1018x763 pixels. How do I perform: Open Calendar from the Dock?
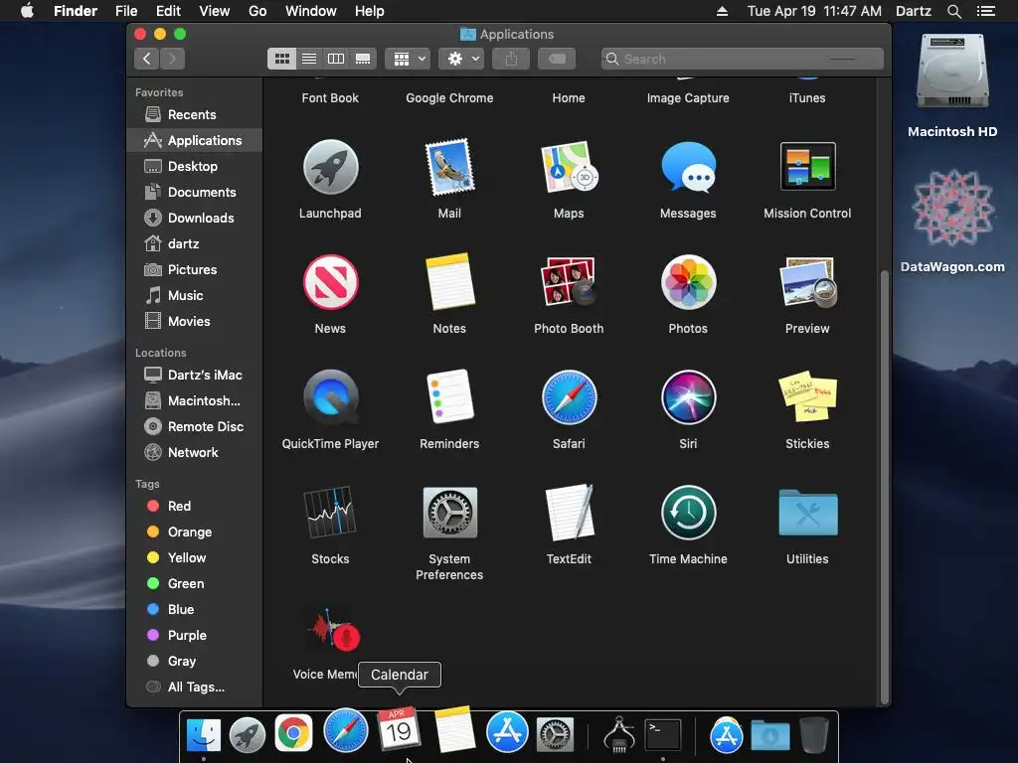coord(399,730)
